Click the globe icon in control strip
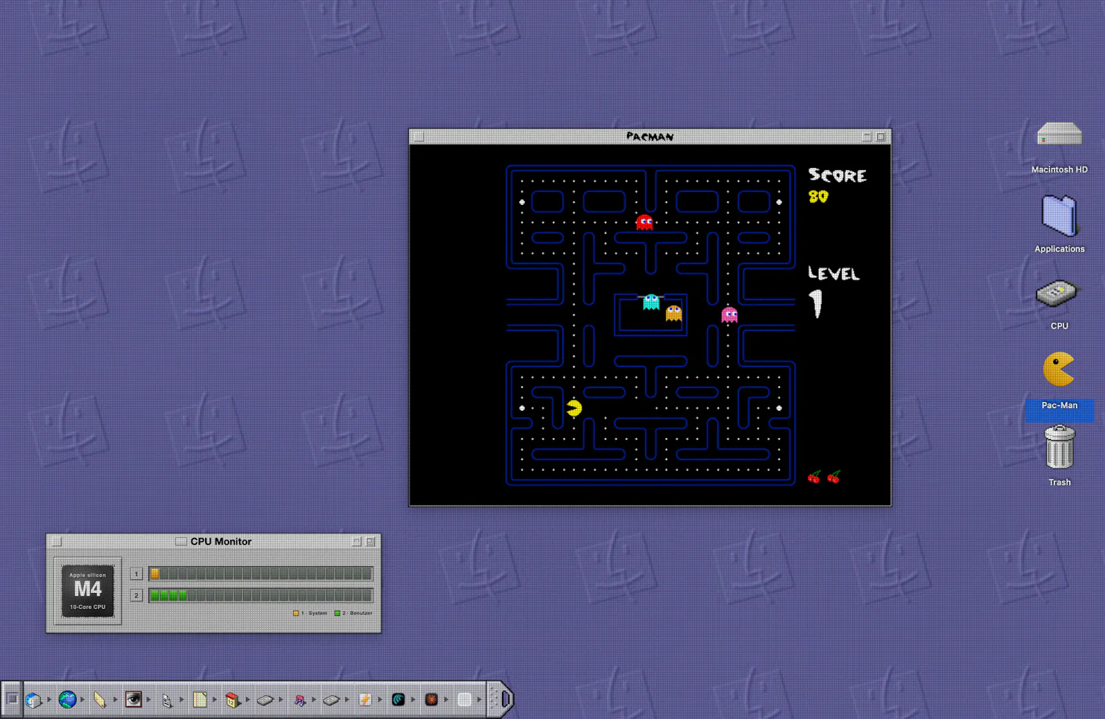The height and width of the screenshot is (719, 1105). [x=67, y=700]
